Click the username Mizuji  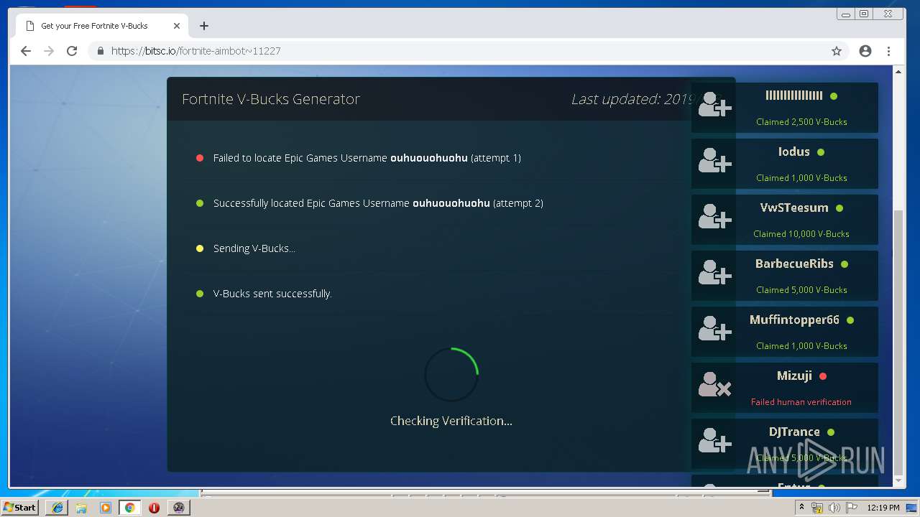coord(794,376)
